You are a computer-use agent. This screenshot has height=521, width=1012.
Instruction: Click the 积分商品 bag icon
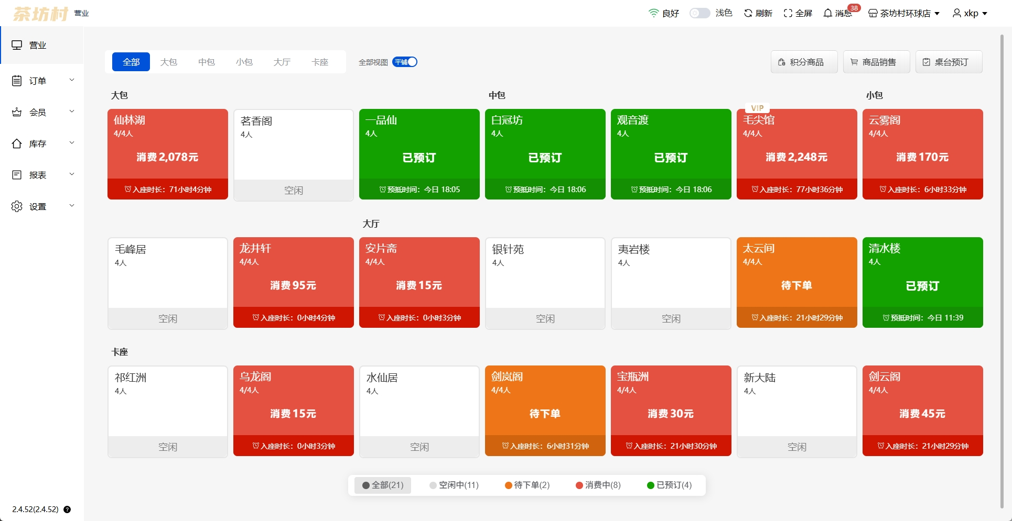click(x=782, y=62)
